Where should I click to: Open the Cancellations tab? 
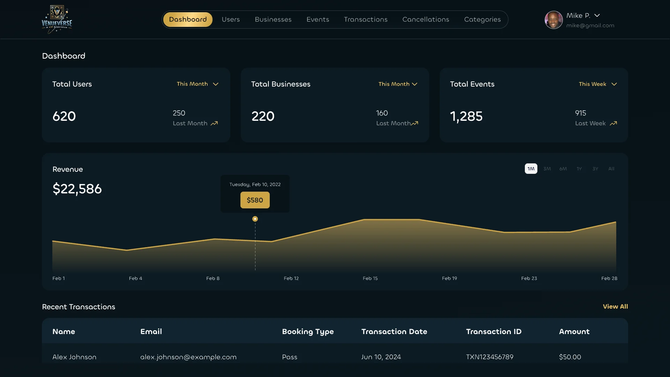[426, 20]
